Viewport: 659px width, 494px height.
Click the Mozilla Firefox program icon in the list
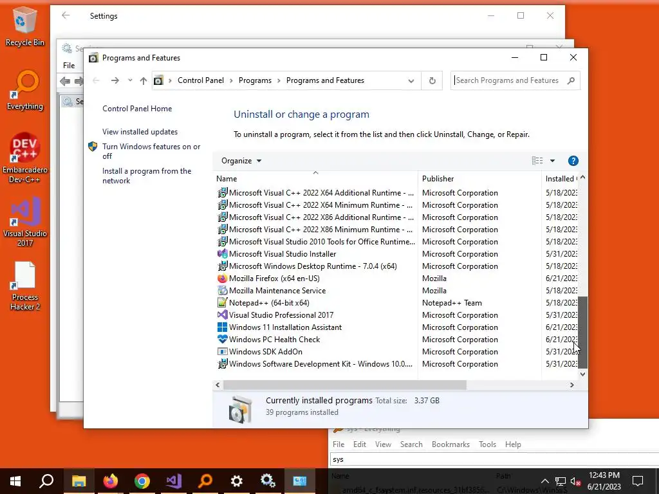pyautogui.click(x=222, y=279)
